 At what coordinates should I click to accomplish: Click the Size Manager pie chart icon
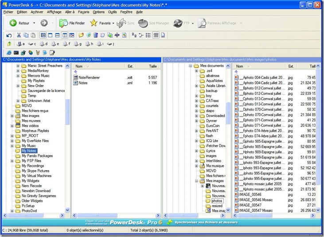point(143,23)
